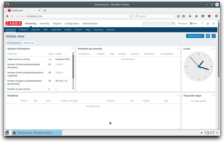Click the localhost:10051 details value
The width and height of the screenshot is (224, 142).
click(x=63, y=59)
